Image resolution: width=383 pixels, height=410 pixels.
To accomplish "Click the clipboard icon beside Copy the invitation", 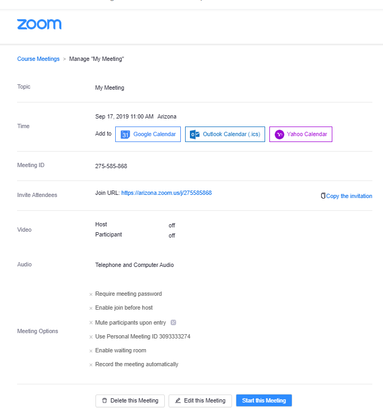I will pos(323,195).
